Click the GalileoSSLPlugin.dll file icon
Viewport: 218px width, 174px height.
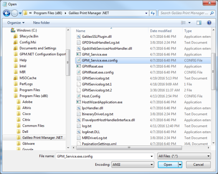point(78,36)
